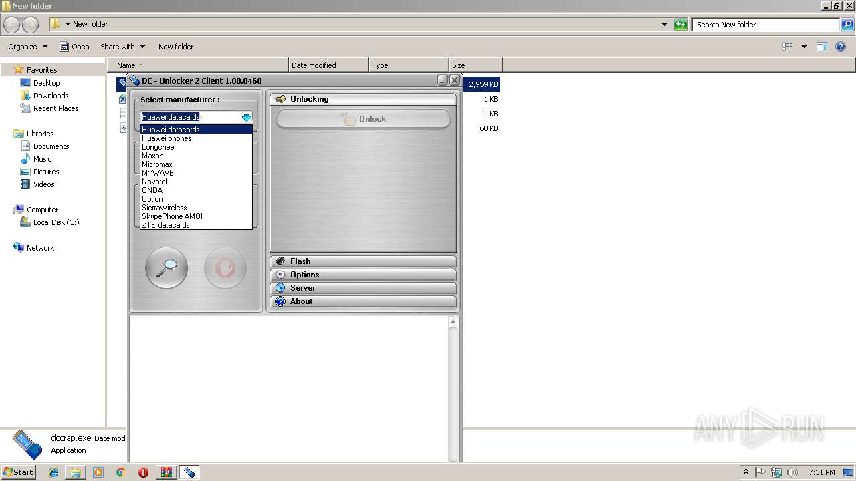Viewport: 856px width, 481px height.
Task: Sort by the Type column header
Action: pos(409,65)
